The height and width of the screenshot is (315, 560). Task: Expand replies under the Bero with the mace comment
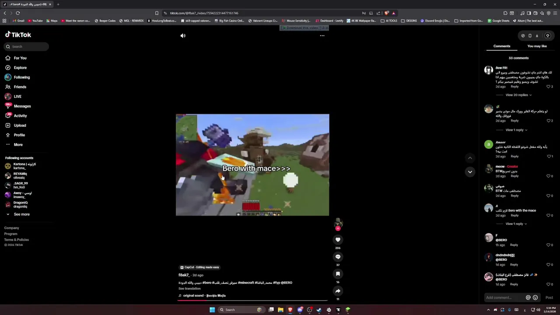[x=516, y=224]
